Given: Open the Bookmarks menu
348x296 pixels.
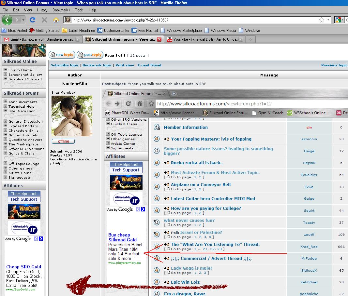Looking at the screenshot, I should pos(61,10).
